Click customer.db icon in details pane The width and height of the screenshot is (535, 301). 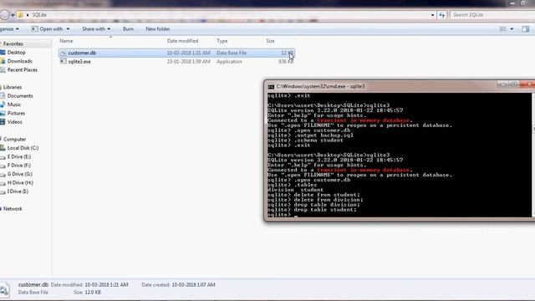[x=4, y=289]
